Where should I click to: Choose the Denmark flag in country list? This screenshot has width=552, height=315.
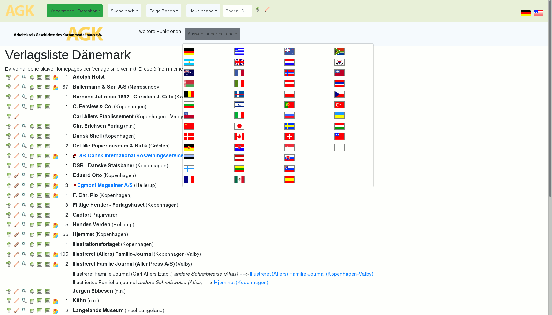point(189,137)
